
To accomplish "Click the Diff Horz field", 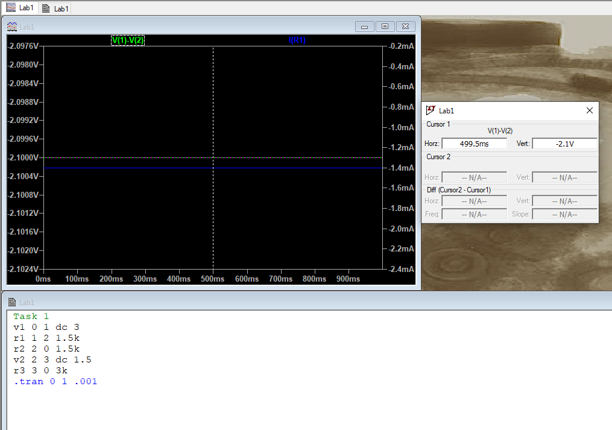I will [x=474, y=201].
